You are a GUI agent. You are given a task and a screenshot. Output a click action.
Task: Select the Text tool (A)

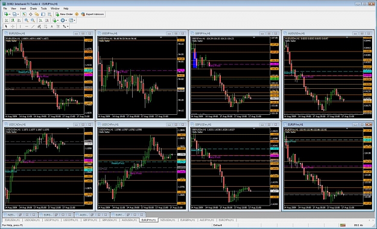pos(52,27)
